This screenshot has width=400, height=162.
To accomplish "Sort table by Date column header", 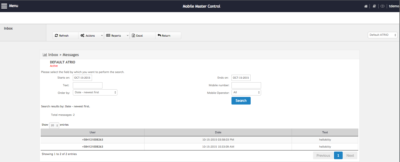I will click(x=218, y=132).
